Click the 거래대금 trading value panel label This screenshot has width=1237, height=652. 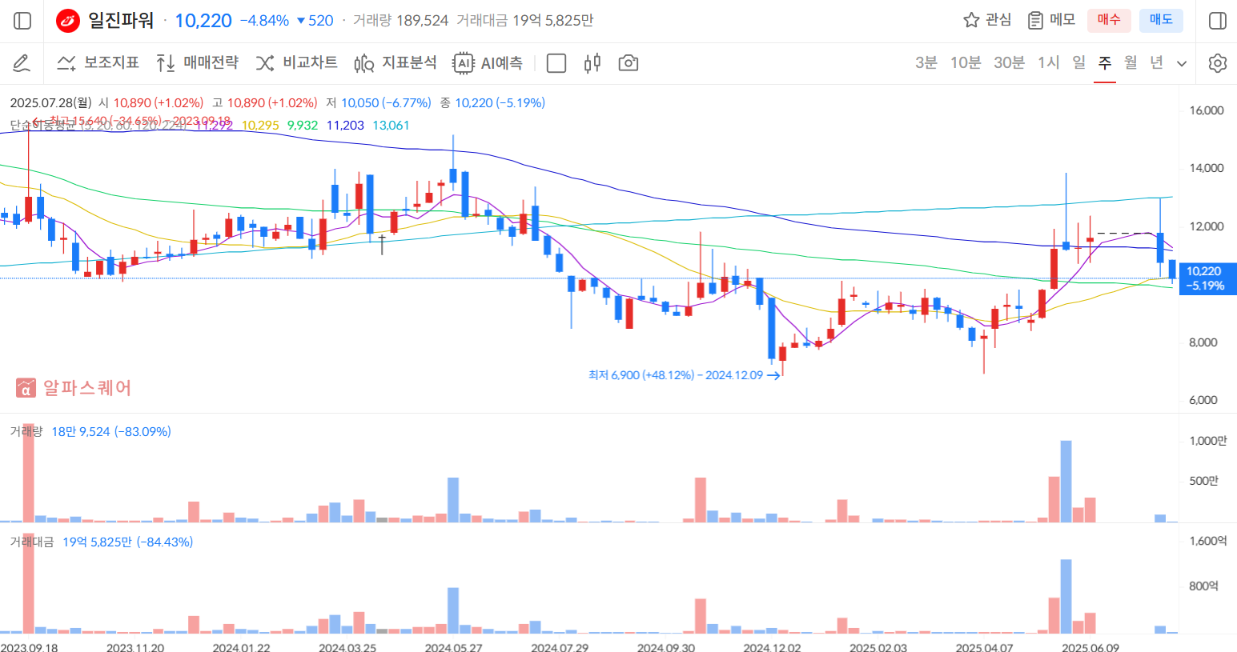[x=31, y=542]
